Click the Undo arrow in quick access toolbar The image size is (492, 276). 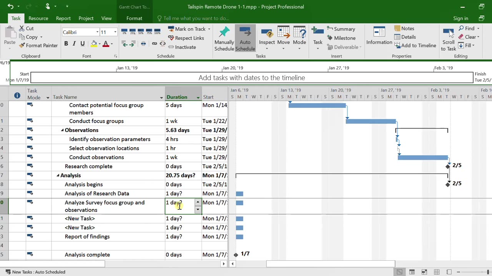coord(10,7)
